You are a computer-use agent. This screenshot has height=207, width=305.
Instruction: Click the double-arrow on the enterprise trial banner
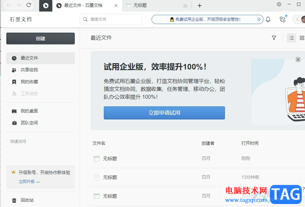coord(259,19)
